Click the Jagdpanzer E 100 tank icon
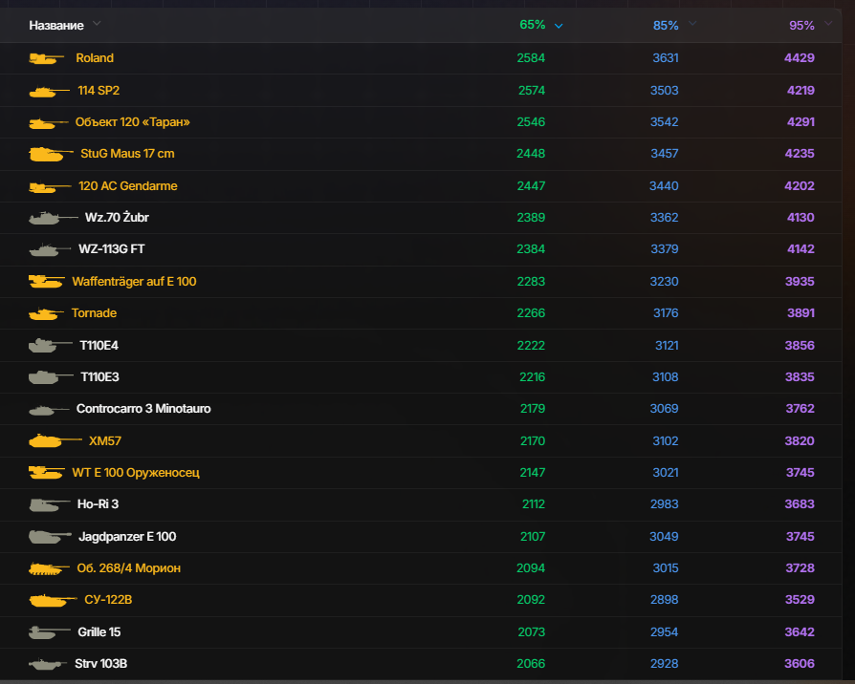 [50, 537]
